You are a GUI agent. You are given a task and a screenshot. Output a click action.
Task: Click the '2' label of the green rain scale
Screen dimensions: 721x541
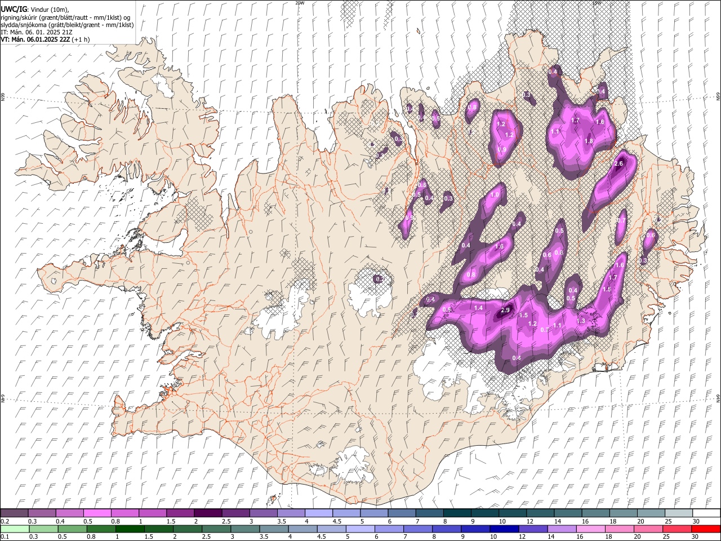[175, 537]
